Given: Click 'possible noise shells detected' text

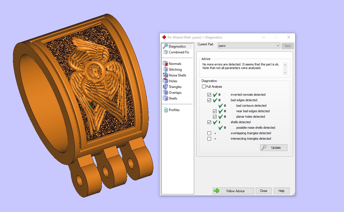Looking at the screenshot, I should tap(255, 128).
